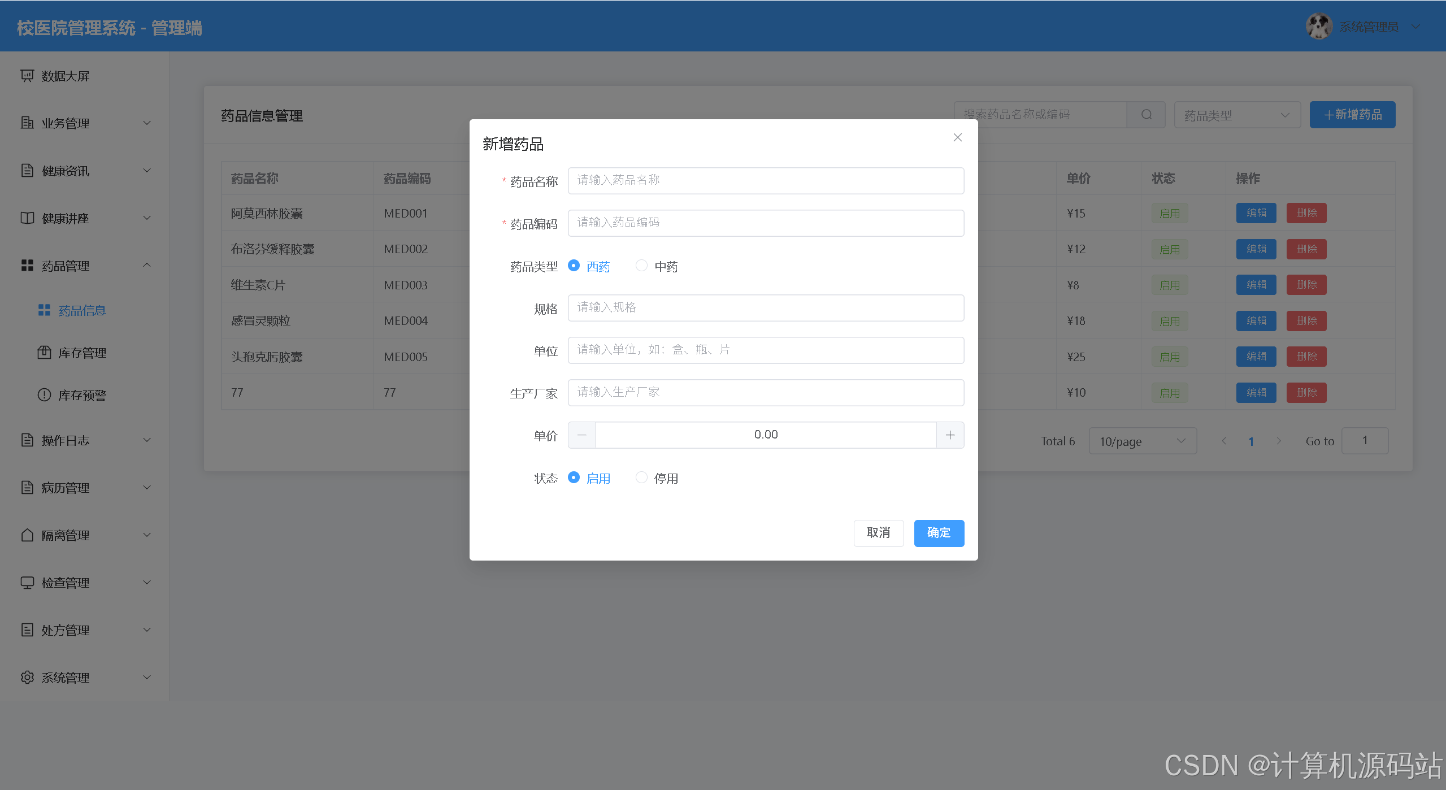Click the 处方管理 list icon
Viewport: 1446px width, 790px height.
click(x=27, y=630)
